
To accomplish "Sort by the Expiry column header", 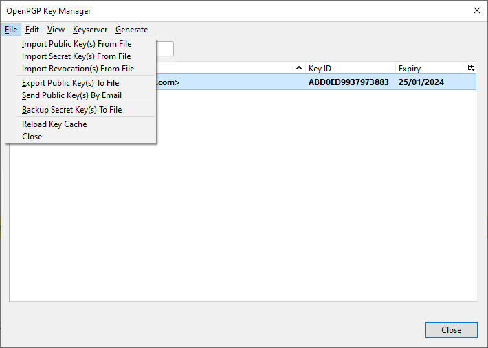I will pyautogui.click(x=430, y=68).
